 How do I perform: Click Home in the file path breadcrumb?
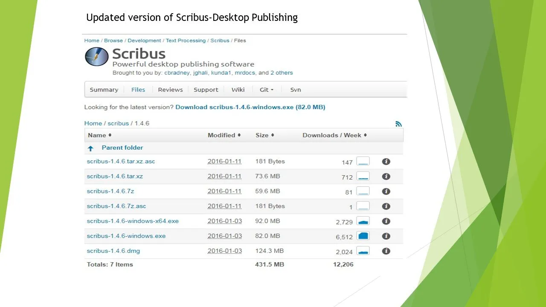click(93, 123)
